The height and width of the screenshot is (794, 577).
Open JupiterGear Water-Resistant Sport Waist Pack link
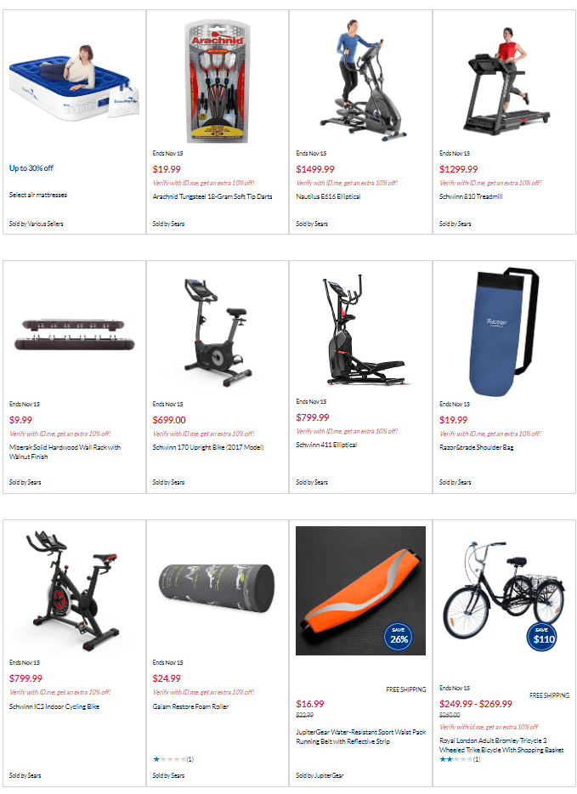pos(360,737)
